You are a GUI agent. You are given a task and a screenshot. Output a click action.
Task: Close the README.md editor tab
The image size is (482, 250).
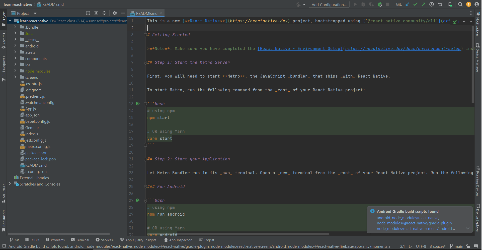[x=161, y=13]
